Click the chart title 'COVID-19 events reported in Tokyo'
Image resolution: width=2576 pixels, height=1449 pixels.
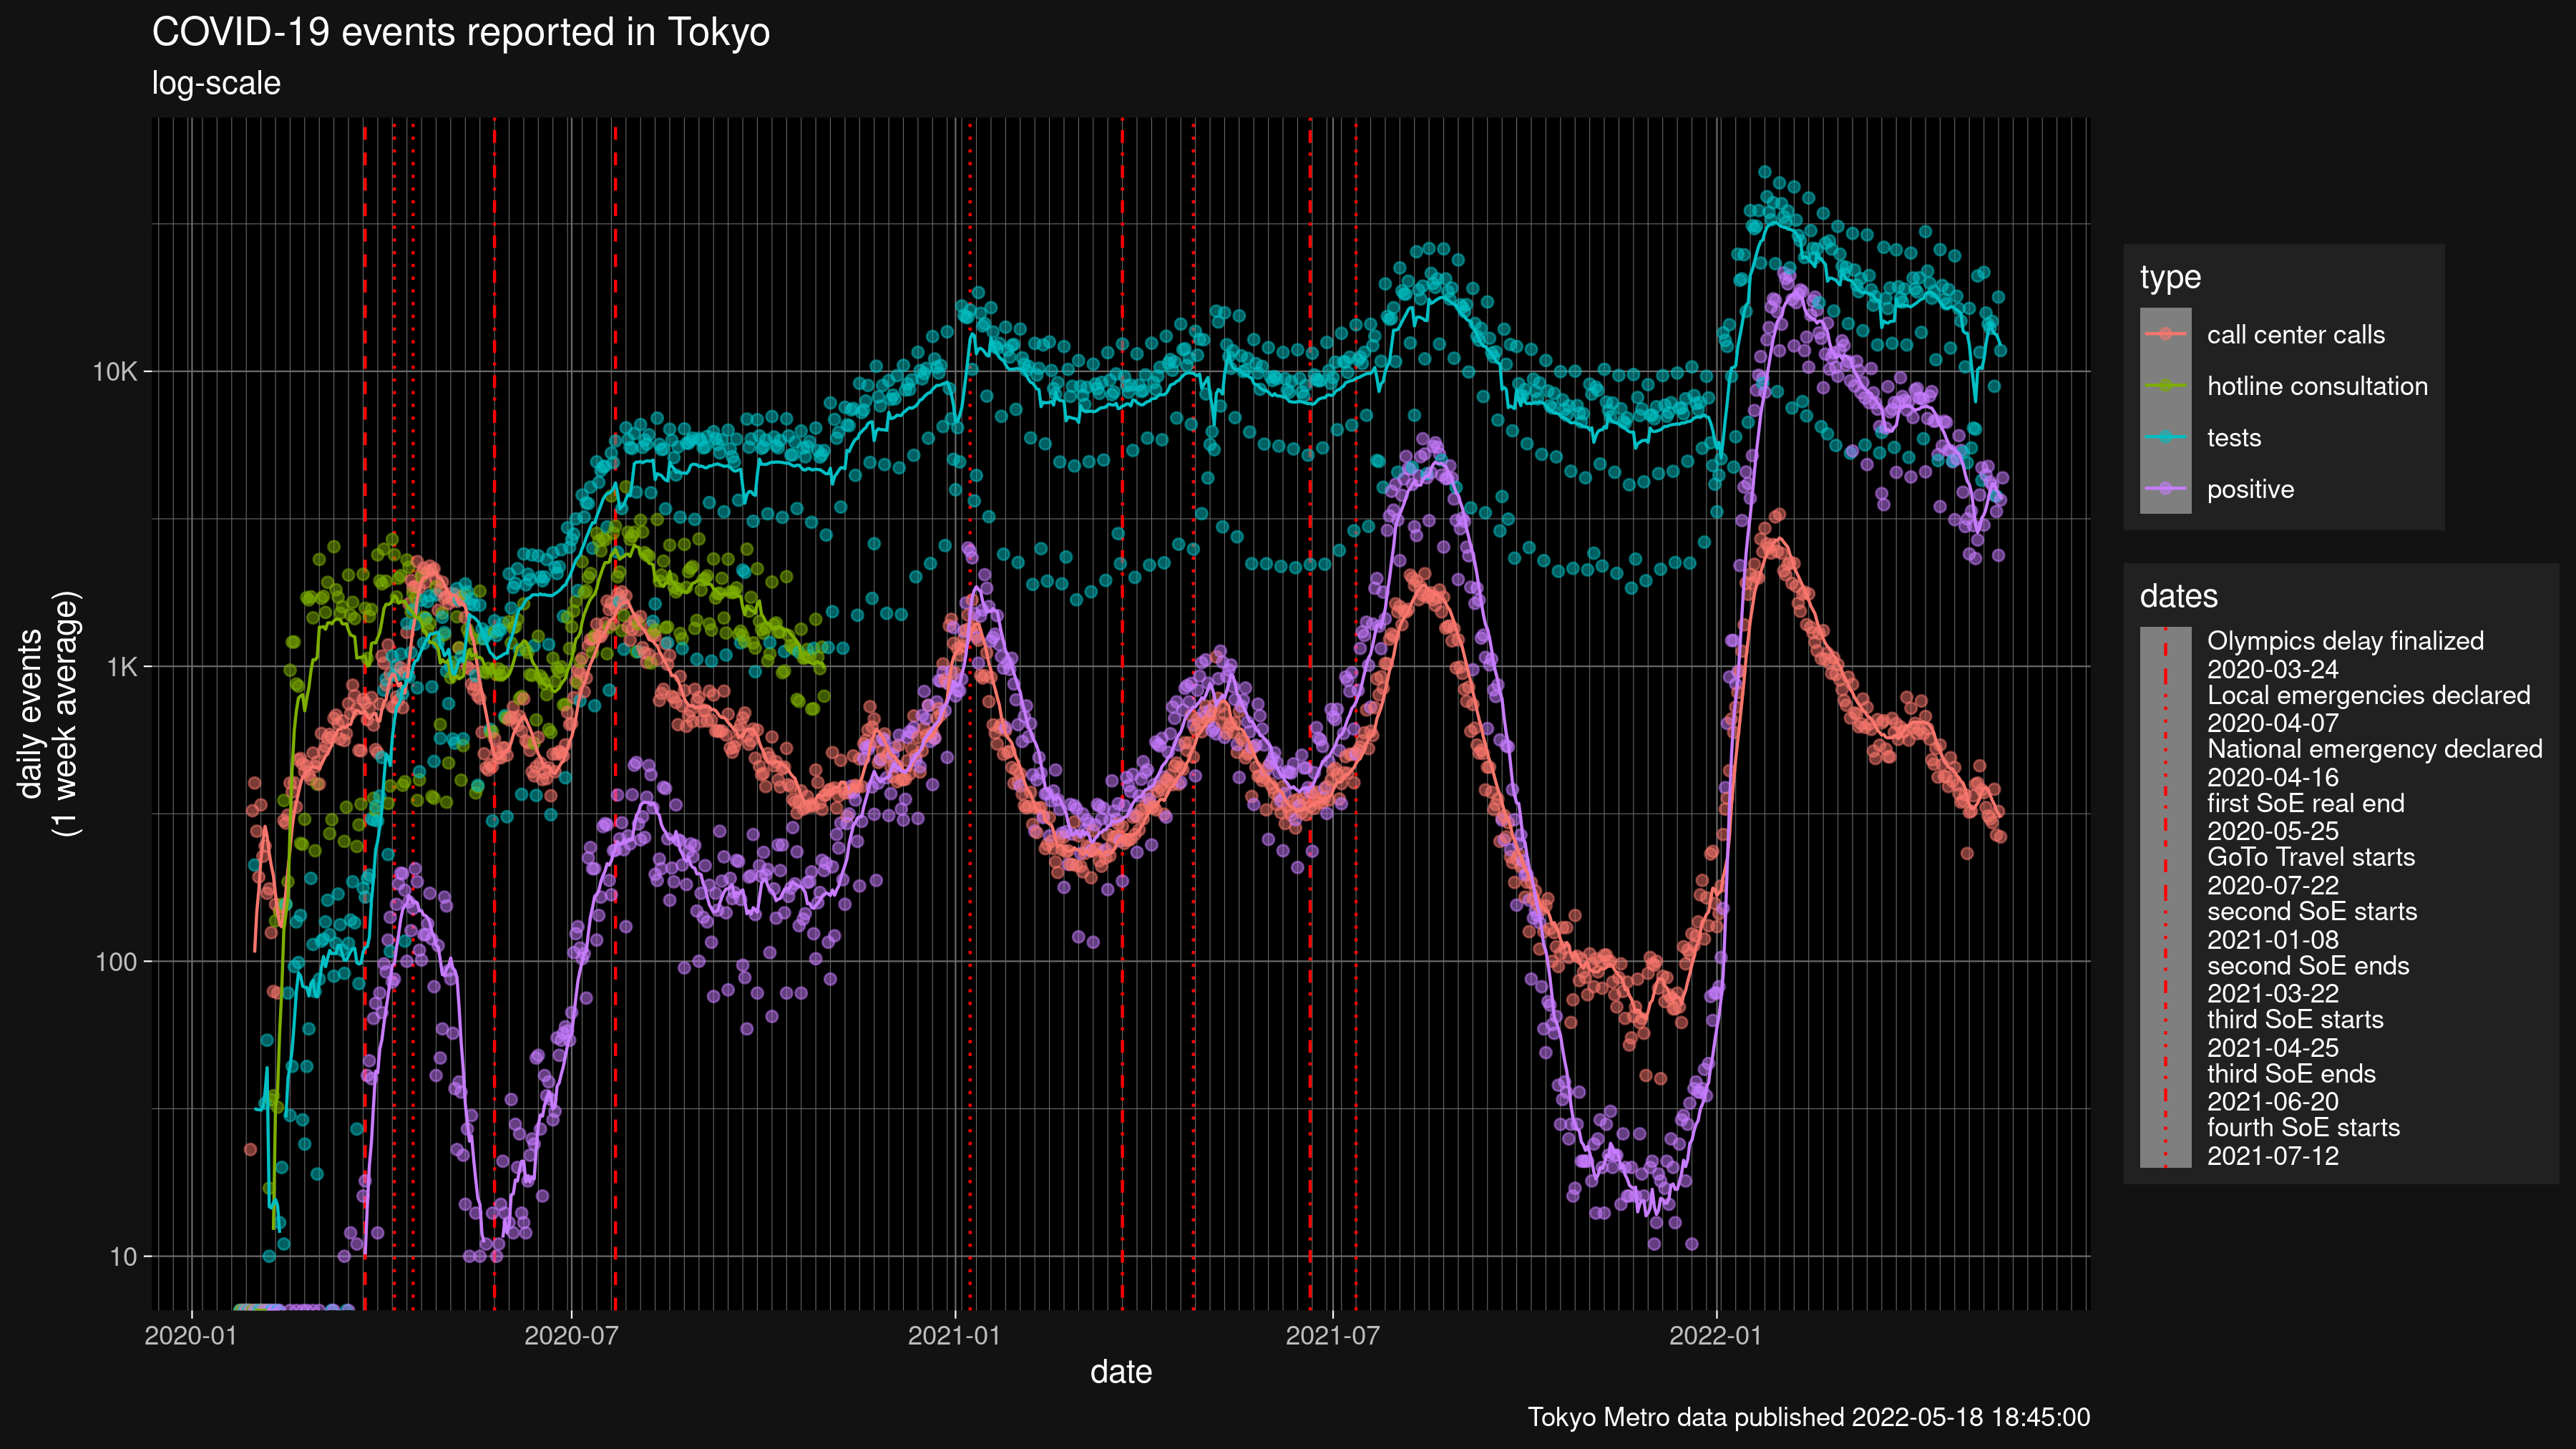460,33
